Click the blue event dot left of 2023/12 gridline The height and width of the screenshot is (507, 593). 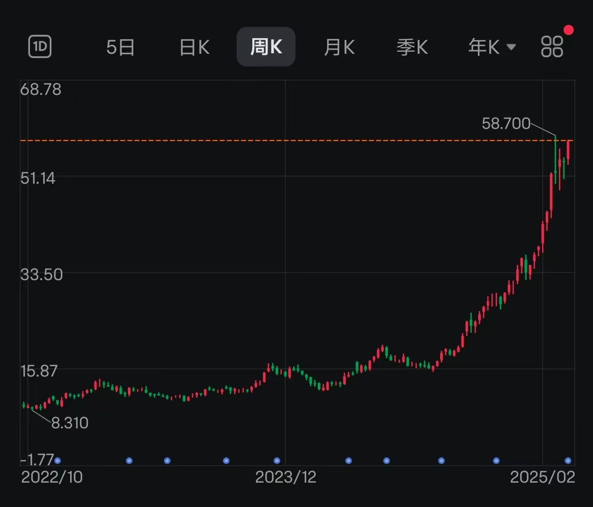click(x=277, y=460)
